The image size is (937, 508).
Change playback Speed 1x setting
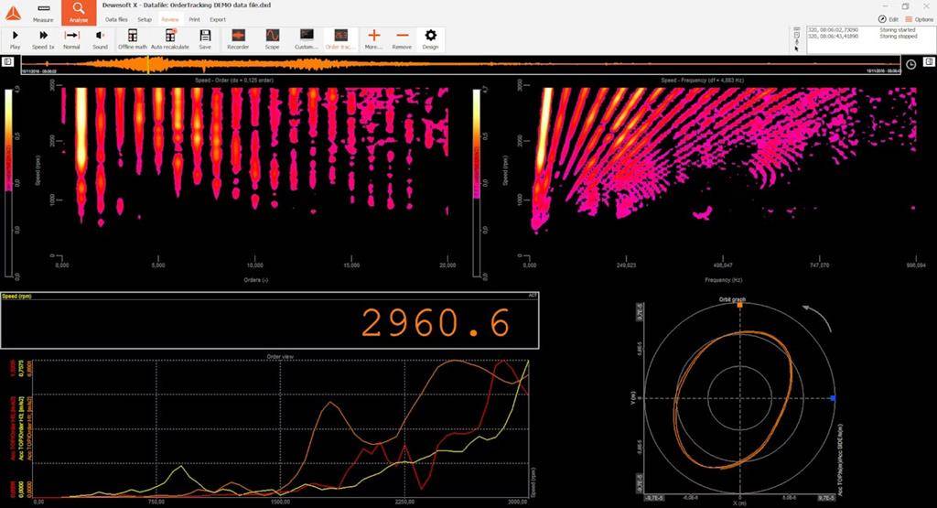pyautogui.click(x=42, y=38)
